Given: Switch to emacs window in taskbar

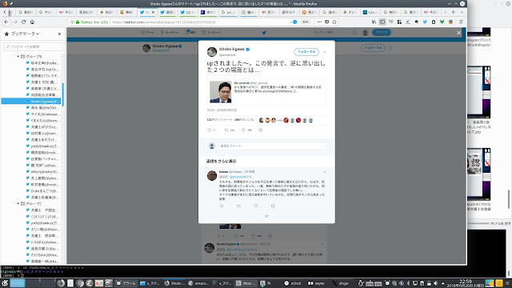Looking at the screenshot, I should [199, 283].
